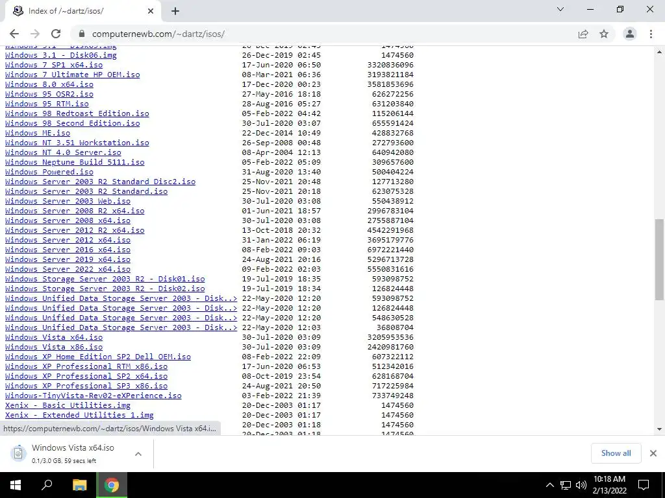Image resolution: width=665 pixels, height=498 pixels.
Task: Download Windows Server 2022 x64.iso
Action: pyautogui.click(x=68, y=269)
